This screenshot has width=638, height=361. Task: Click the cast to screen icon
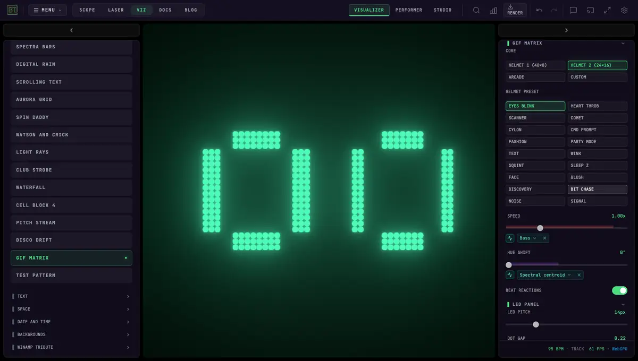pyautogui.click(x=590, y=10)
